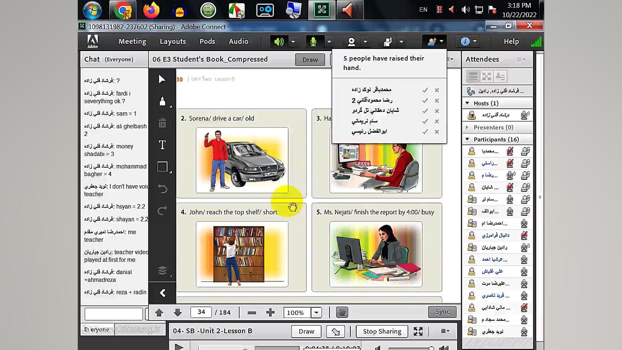
Task: Open the info icon dropdown arrow
Action: (475, 42)
